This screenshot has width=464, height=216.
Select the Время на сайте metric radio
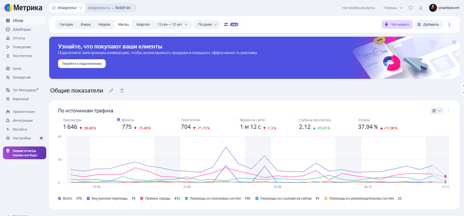coord(237,120)
